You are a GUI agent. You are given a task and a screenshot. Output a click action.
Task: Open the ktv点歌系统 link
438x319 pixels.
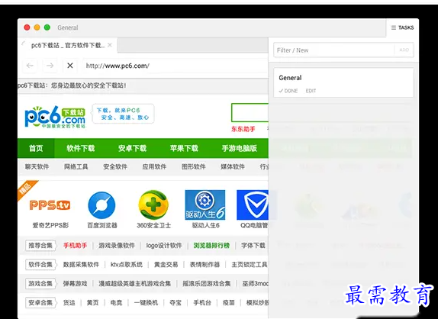pyautogui.click(x=127, y=265)
